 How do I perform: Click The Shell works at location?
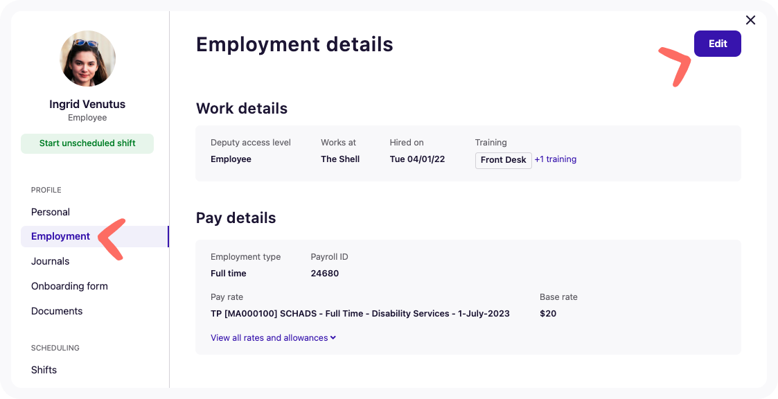click(x=339, y=159)
